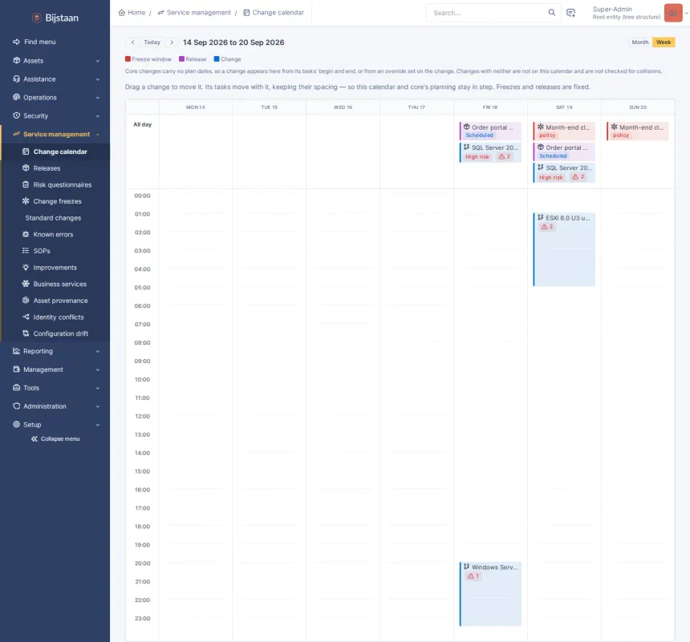Click the red Freeze window legend swatch
The width and height of the screenshot is (690, 642).
click(128, 59)
